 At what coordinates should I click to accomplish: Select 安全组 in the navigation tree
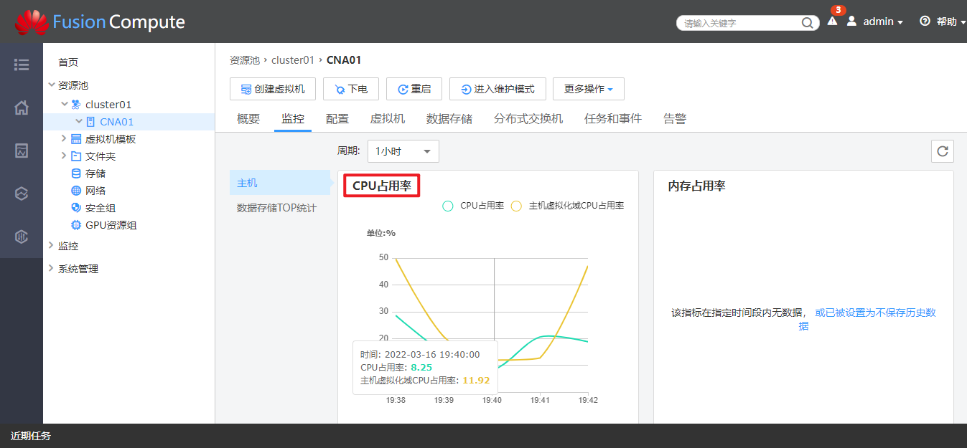(x=101, y=208)
